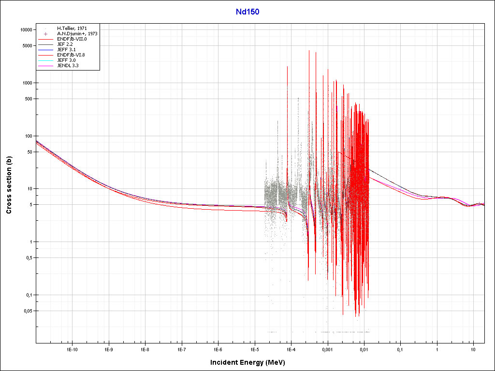Click the magenta line sample for JENDL 3.3
Viewport: 495px width, 371px height.
click(45, 65)
